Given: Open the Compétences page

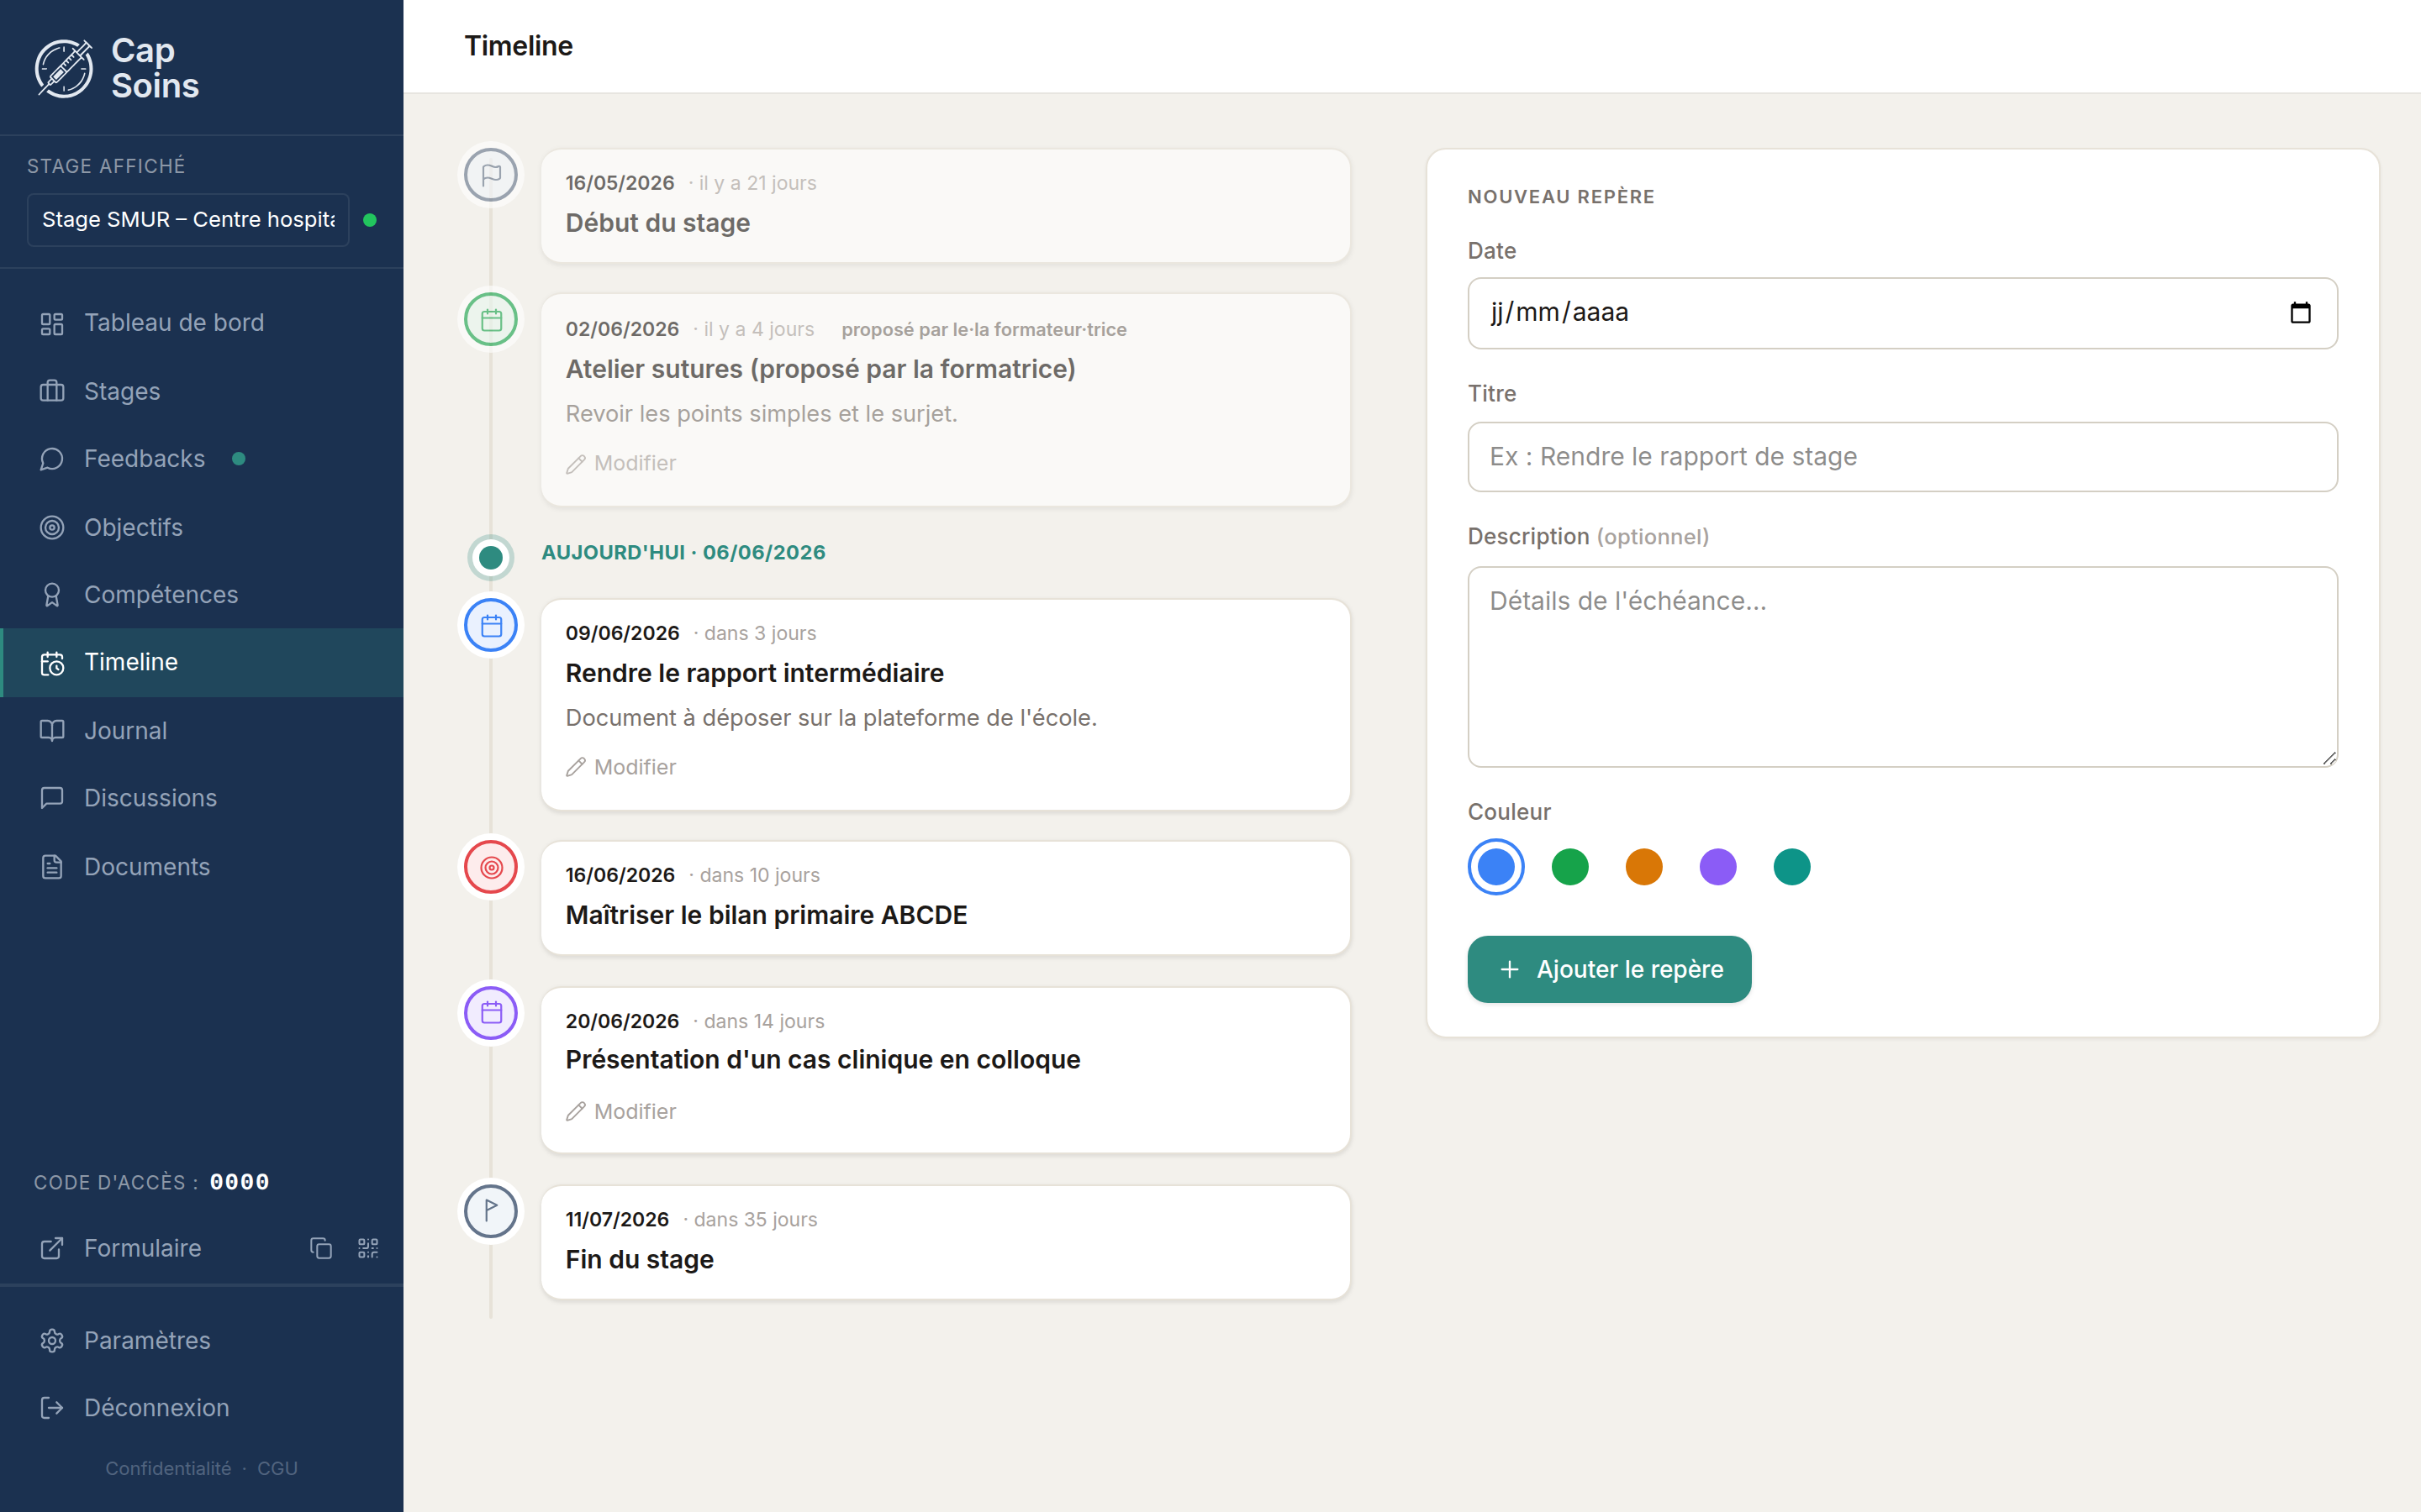Looking at the screenshot, I should click(x=202, y=595).
